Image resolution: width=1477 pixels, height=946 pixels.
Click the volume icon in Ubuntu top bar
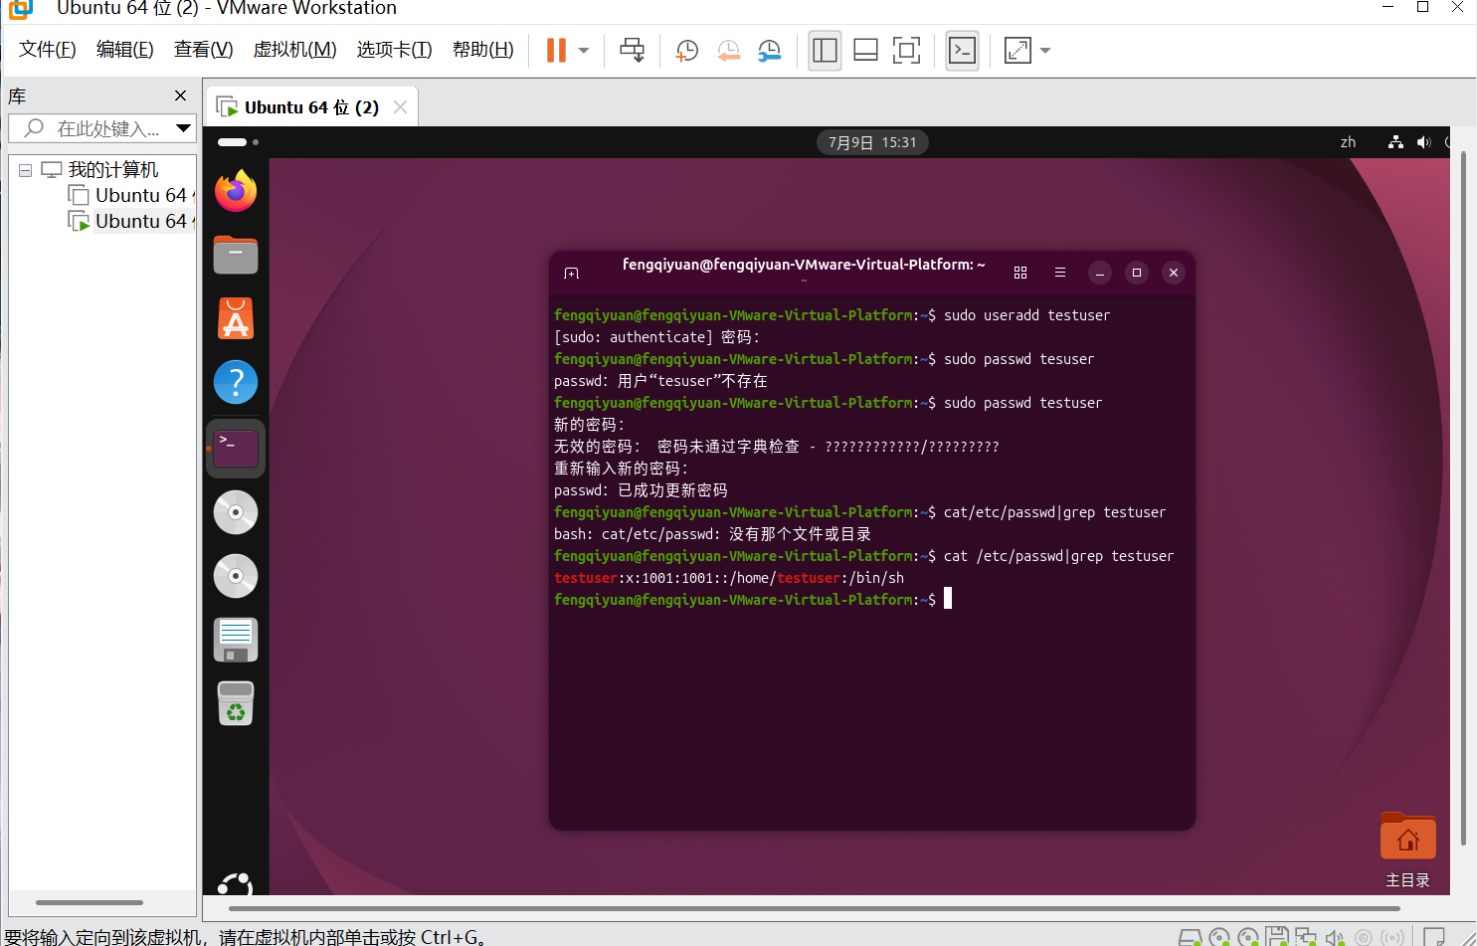coord(1423,142)
